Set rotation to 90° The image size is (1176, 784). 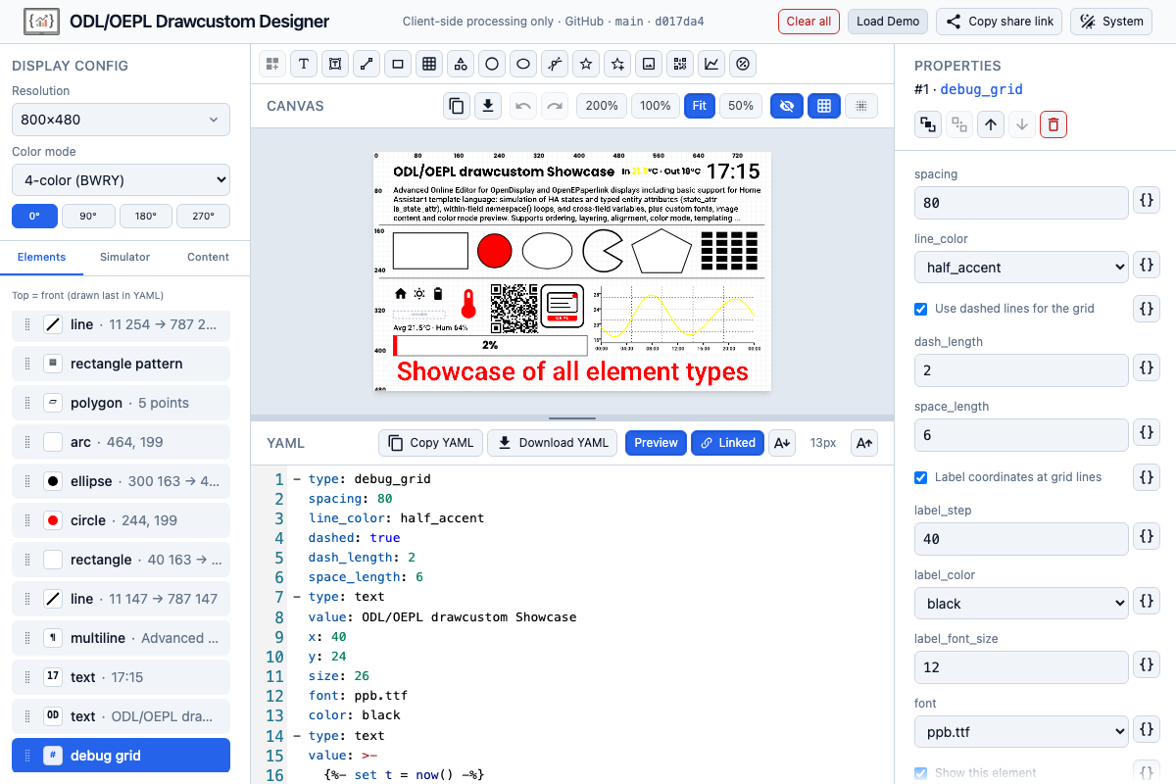coord(88,216)
